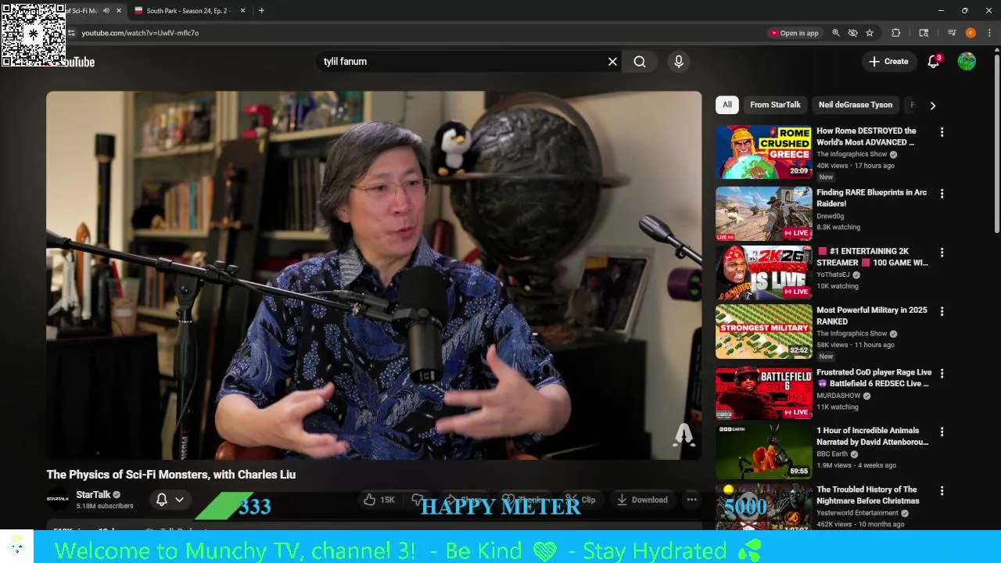Select the From StarTalk chip
Screen dimensions: 1001x563
[x=775, y=105]
